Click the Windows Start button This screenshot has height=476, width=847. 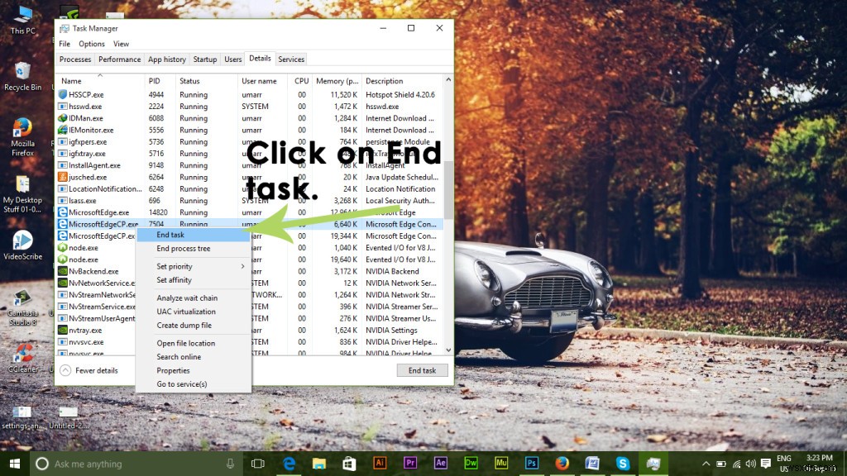[x=15, y=463]
